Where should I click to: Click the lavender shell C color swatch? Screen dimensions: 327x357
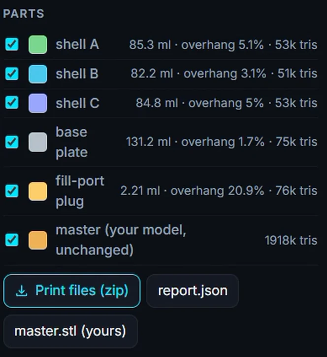point(38,103)
